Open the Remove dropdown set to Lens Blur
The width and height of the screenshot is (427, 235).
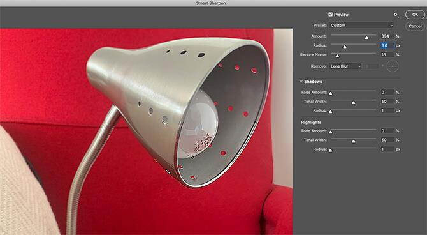(345, 66)
